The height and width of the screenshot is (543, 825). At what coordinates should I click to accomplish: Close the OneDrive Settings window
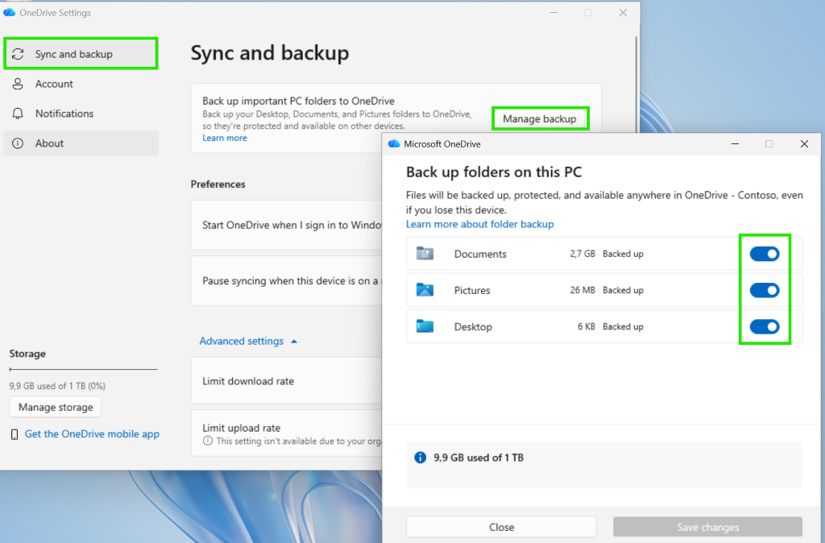point(623,13)
